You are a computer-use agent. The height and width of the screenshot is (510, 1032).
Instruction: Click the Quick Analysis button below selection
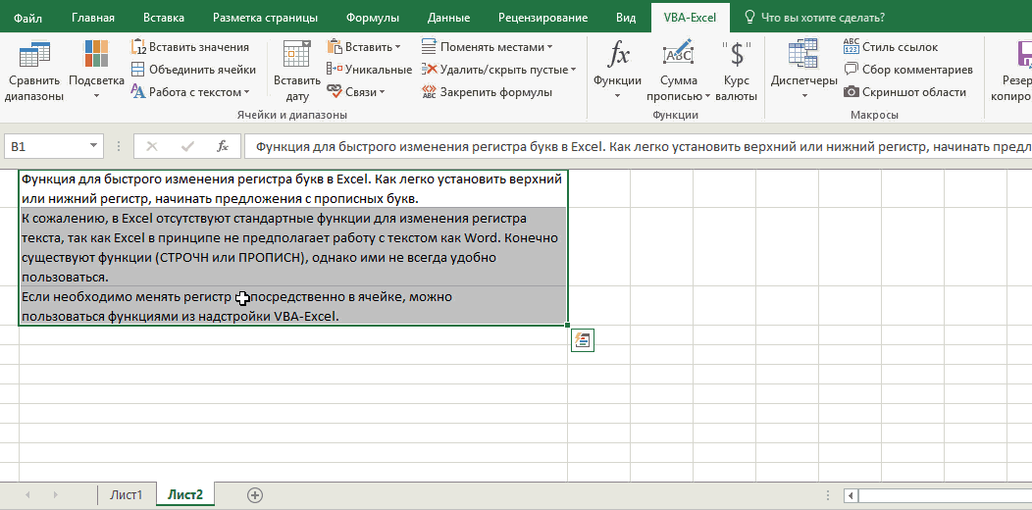coord(583,340)
